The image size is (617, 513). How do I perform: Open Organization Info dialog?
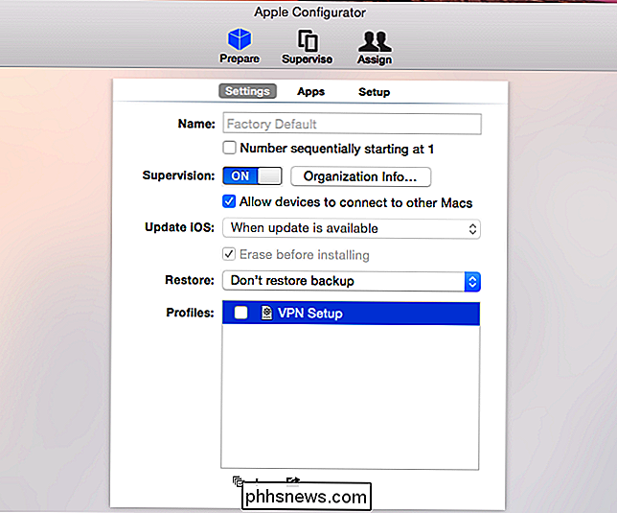360,176
